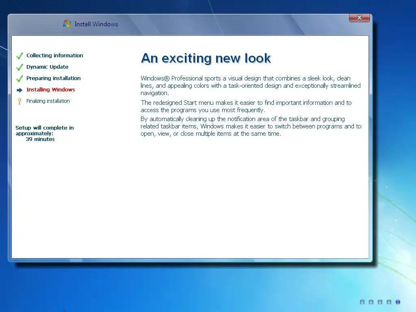Click the green checkmark beside Preparing installation
This screenshot has height=312, width=416.
(x=19, y=78)
